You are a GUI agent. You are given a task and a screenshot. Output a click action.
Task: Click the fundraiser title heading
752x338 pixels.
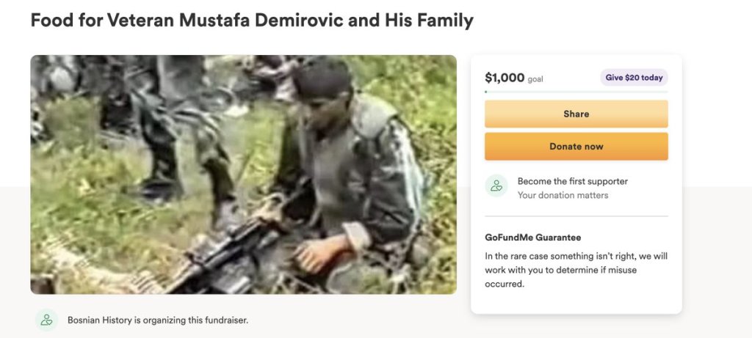(x=252, y=20)
